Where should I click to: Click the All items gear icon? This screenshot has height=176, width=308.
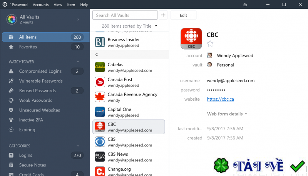click(x=11, y=37)
